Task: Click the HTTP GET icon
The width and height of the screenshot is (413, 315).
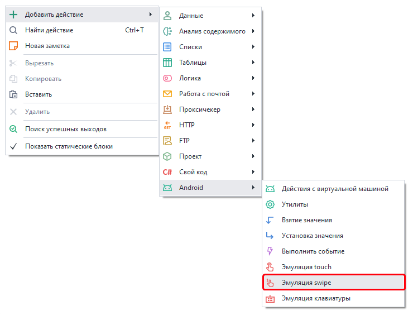Action: (x=167, y=125)
